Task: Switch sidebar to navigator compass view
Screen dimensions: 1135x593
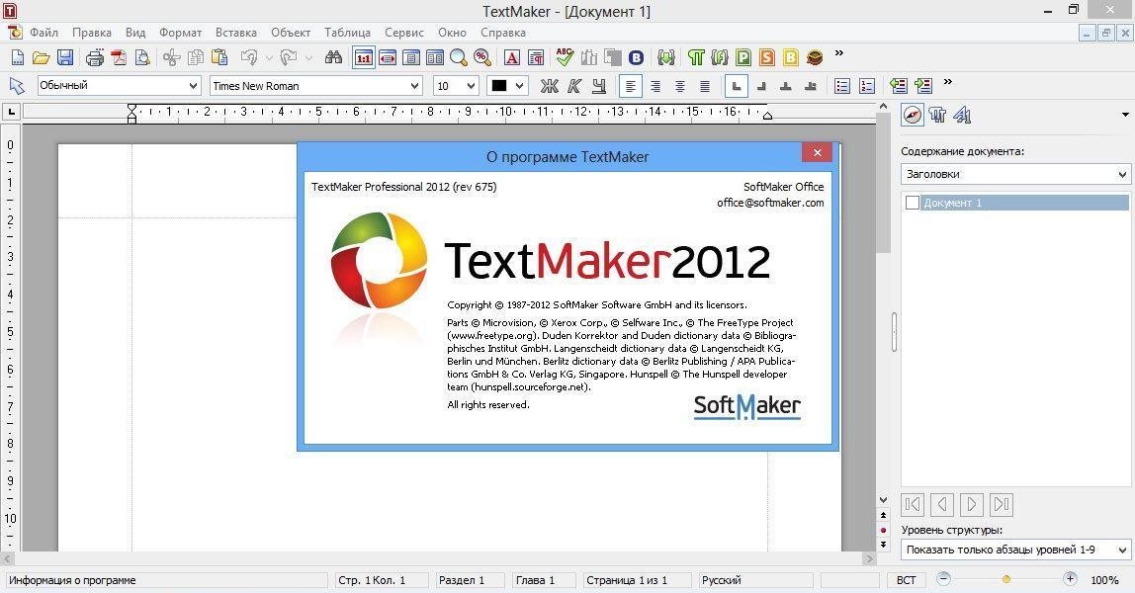Action: (x=912, y=115)
